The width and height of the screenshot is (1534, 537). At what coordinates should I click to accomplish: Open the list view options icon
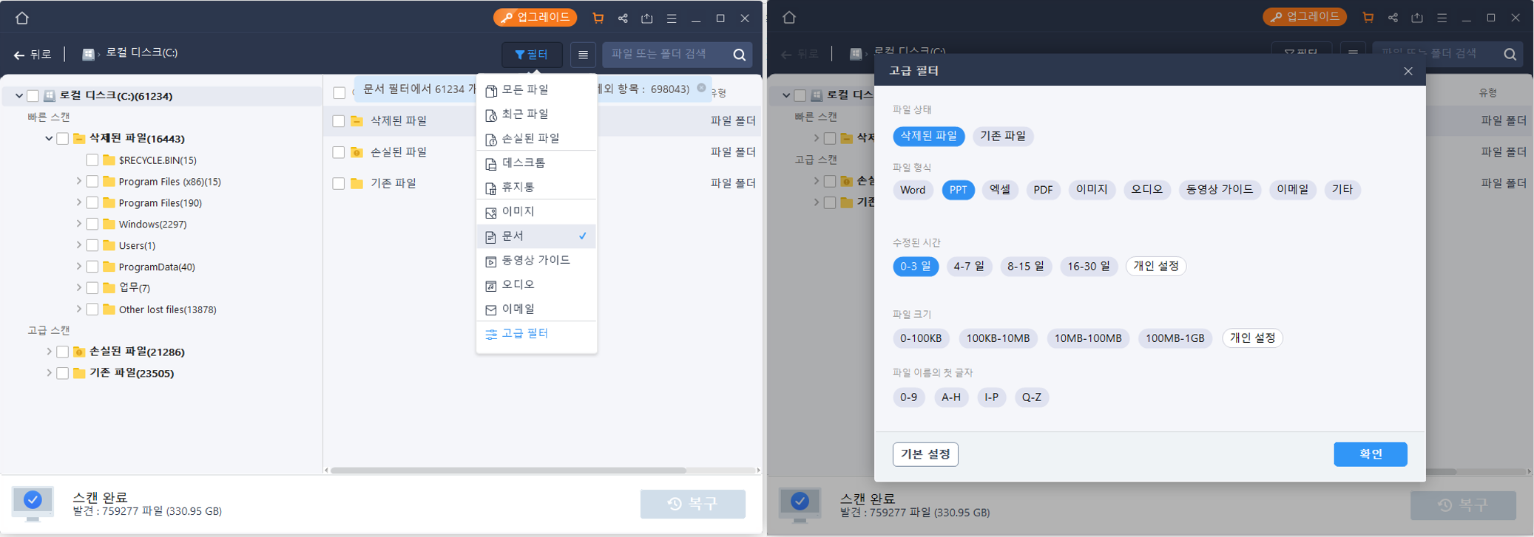pyautogui.click(x=583, y=55)
